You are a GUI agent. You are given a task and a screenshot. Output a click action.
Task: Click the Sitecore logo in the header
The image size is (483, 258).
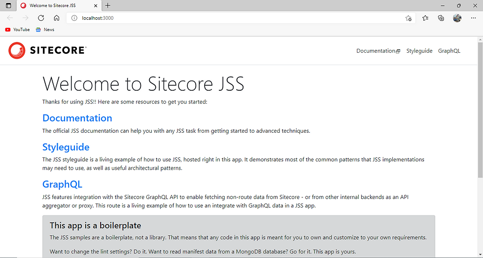pos(47,50)
